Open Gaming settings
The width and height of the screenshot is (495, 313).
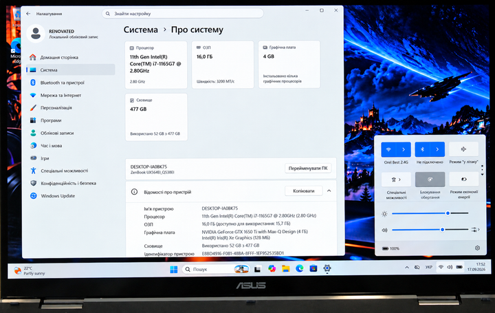[x=71, y=158]
